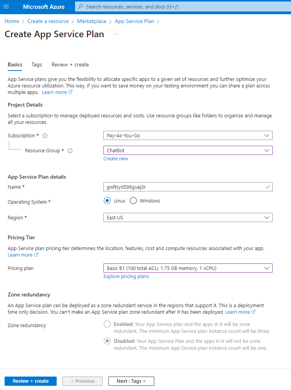
Task: Open Learn more link under Zone redundancy
Action: (x=240, y=312)
